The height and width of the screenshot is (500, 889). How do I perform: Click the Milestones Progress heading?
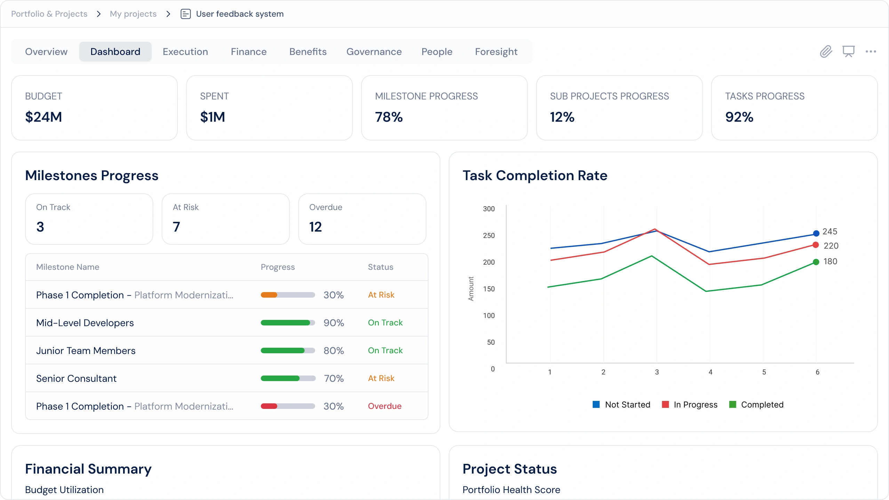point(92,176)
